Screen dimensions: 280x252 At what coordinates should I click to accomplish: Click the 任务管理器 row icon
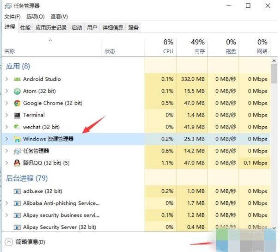point(17,151)
